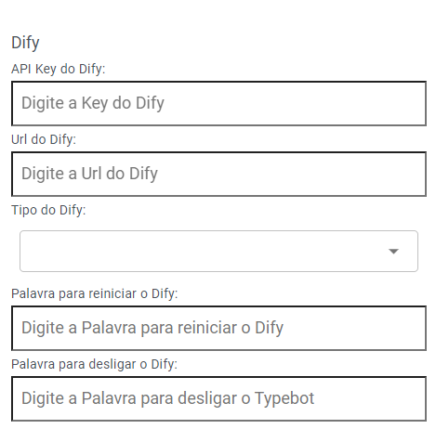Focus the API Key do Dify field
Screen dimensions: 436x429
[218, 103]
